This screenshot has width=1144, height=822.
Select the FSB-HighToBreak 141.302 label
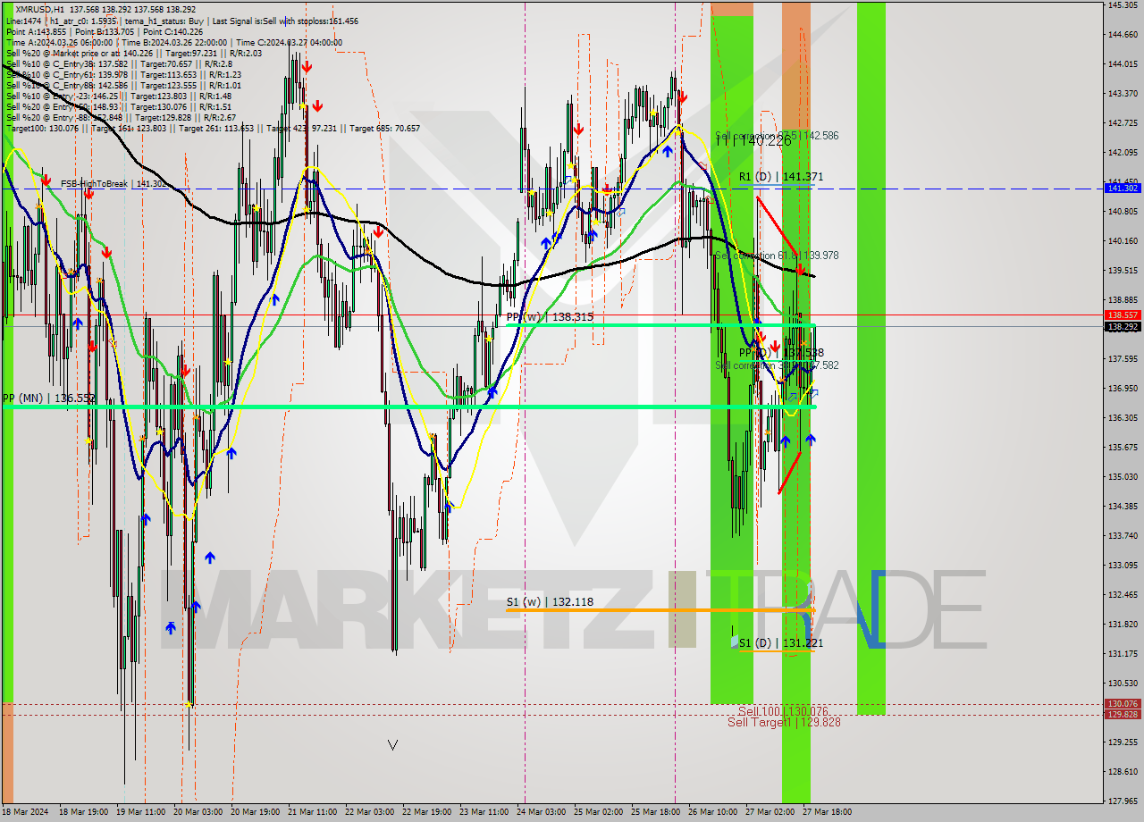[x=113, y=183]
